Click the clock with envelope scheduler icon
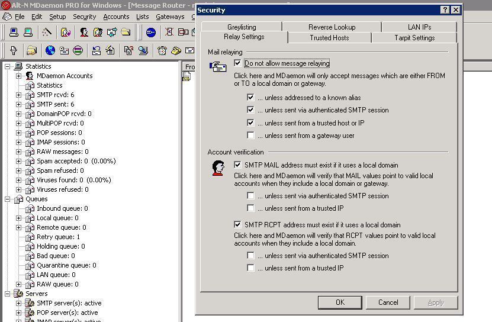This screenshot has width=492, height=322. tap(64, 50)
